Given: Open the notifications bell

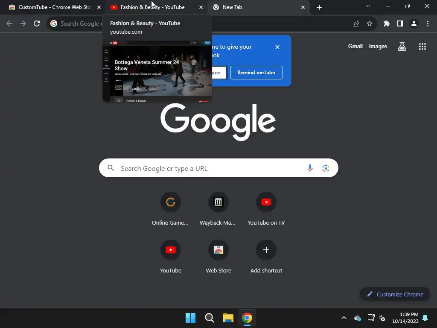Looking at the screenshot, I should (425, 318).
